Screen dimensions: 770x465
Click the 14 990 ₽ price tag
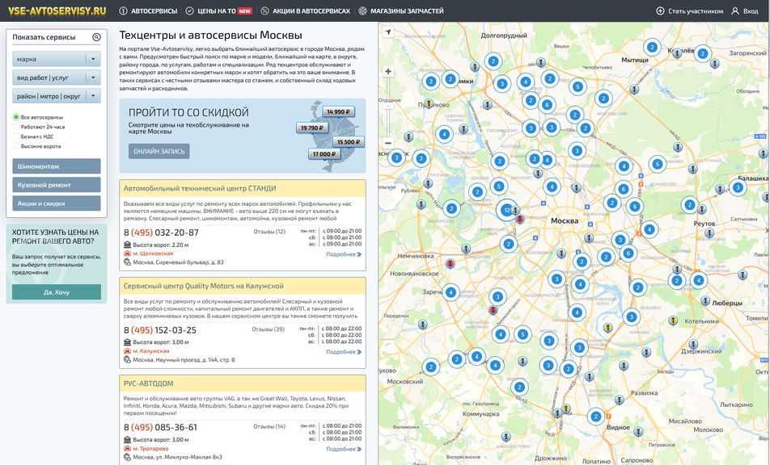tap(338, 111)
